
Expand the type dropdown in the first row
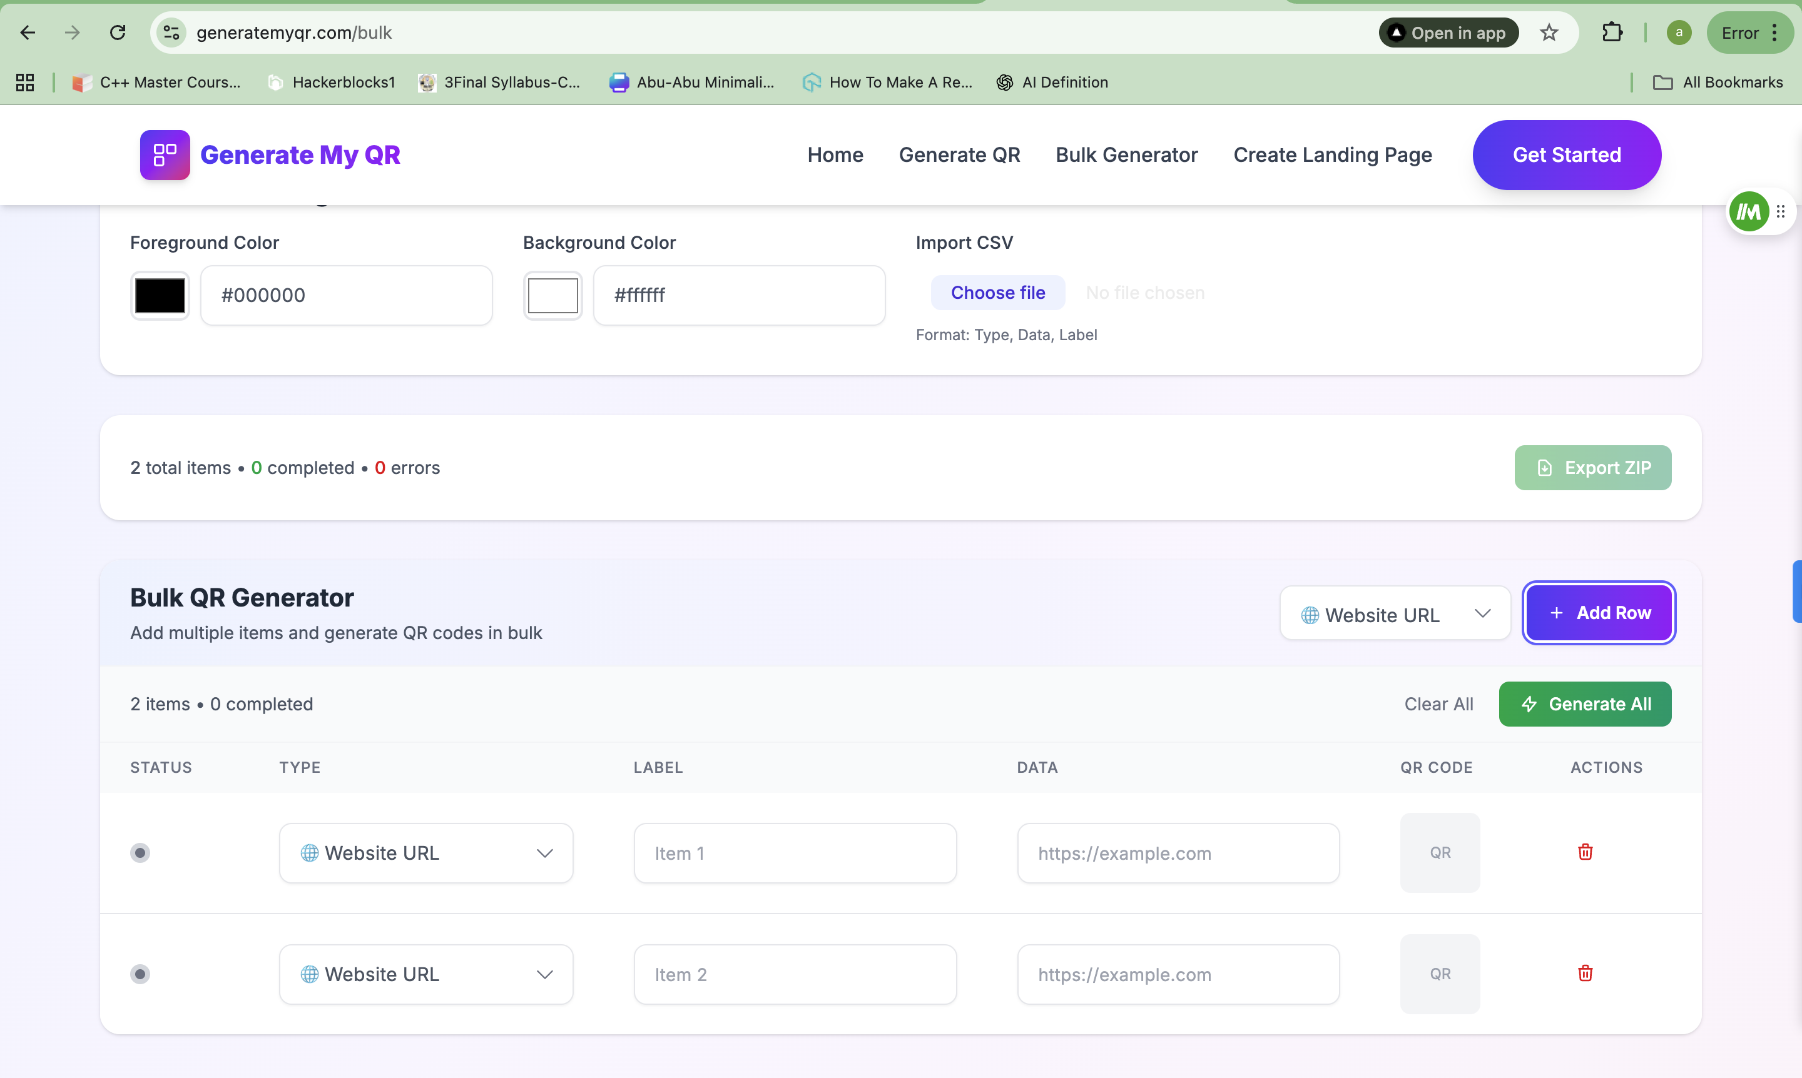[426, 853]
